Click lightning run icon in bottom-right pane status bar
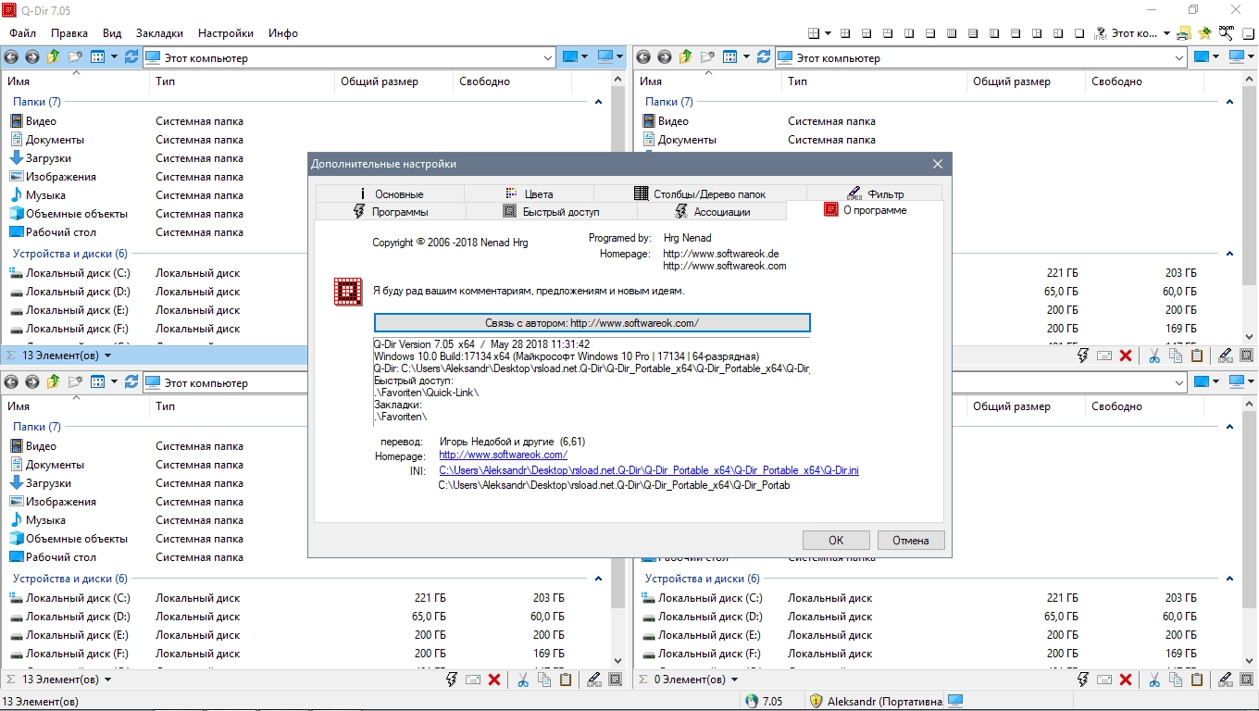Viewport: 1259px width, 711px height. point(1083,680)
